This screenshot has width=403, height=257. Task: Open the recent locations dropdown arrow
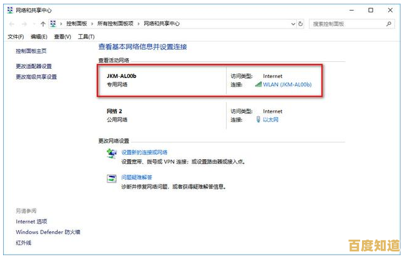34,24
